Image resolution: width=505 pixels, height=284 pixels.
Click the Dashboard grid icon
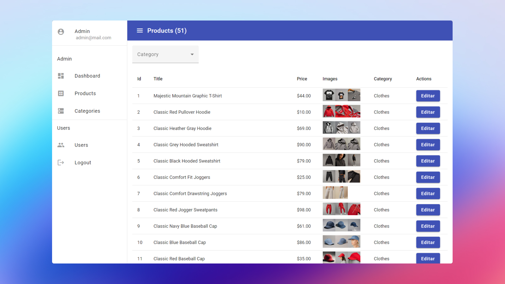[61, 76]
